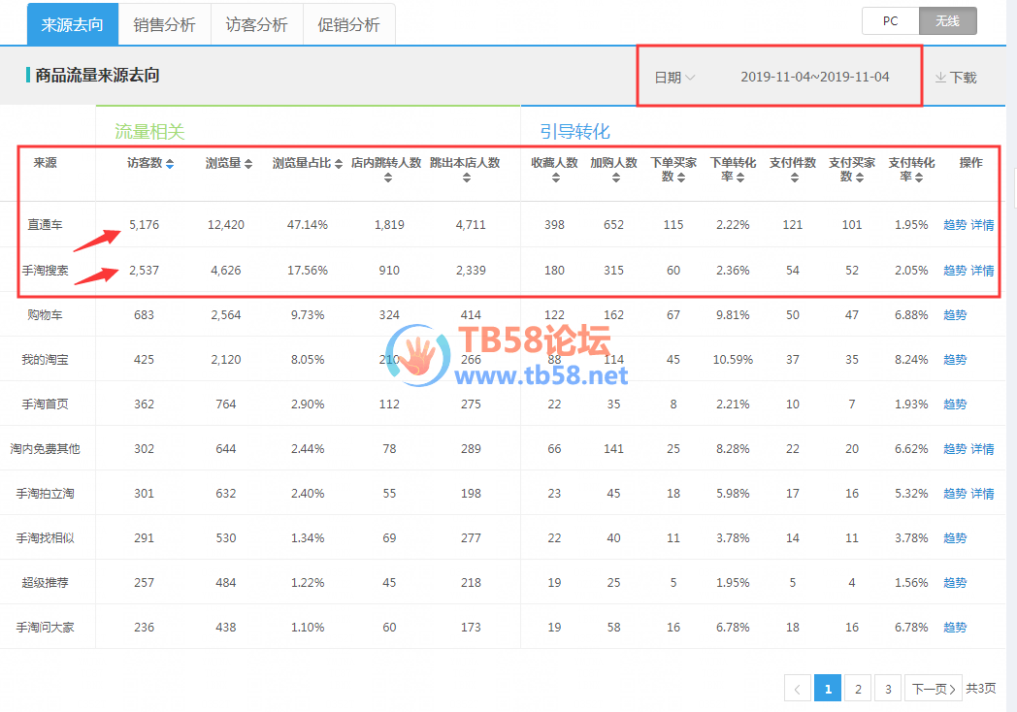The height and width of the screenshot is (712, 1017).
Task: Open the 日期 dropdown
Action: point(674,78)
